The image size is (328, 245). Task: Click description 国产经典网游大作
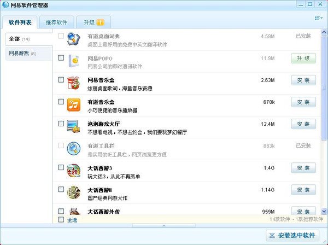pos(107,198)
